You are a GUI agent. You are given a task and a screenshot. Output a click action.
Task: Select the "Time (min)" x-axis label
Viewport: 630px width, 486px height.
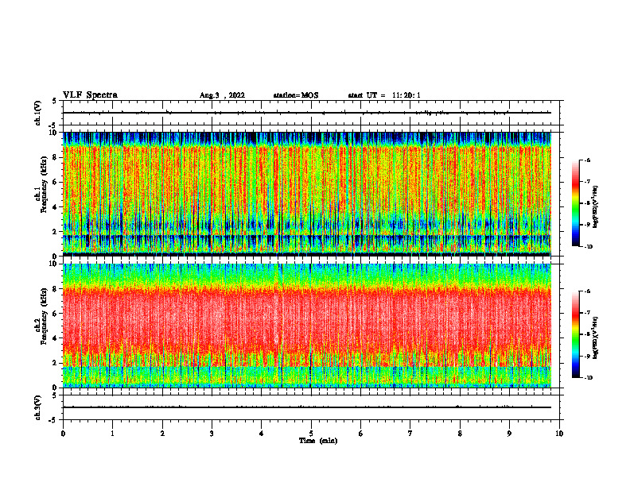pyautogui.click(x=318, y=441)
